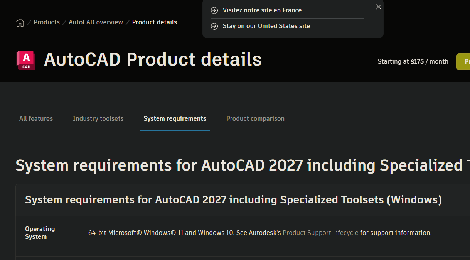Screen dimensions: 470x260
Task: Select the System requirements tab
Action: click(x=175, y=118)
